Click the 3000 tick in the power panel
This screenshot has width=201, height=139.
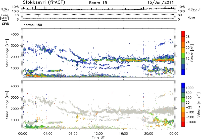click(x=15, y=46)
